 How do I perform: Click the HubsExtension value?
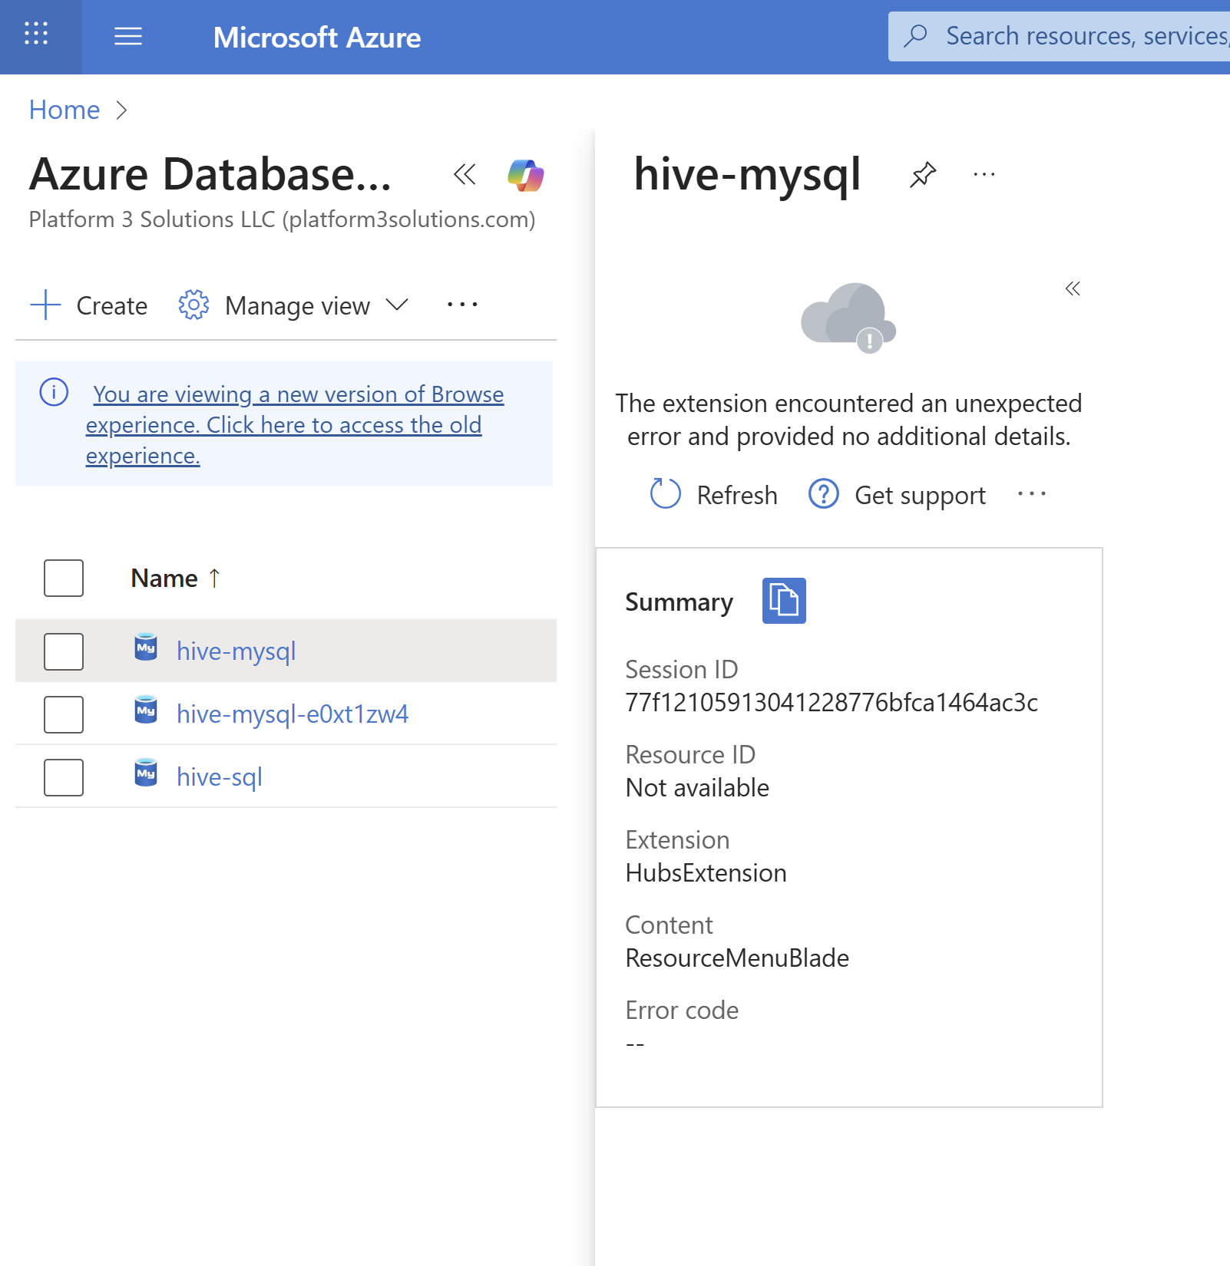click(x=706, y=872)
